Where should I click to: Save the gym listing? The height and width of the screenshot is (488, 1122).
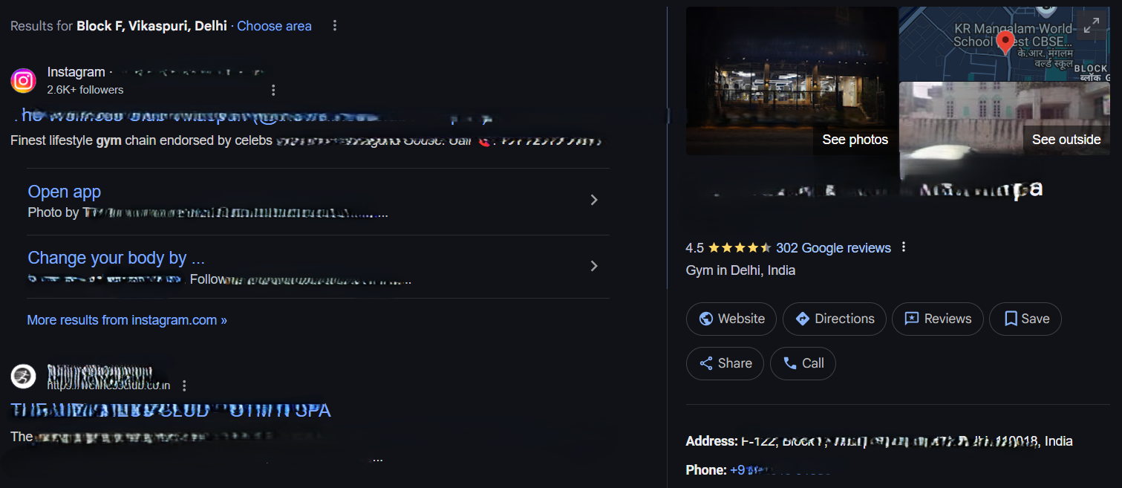coord(1025,319)
